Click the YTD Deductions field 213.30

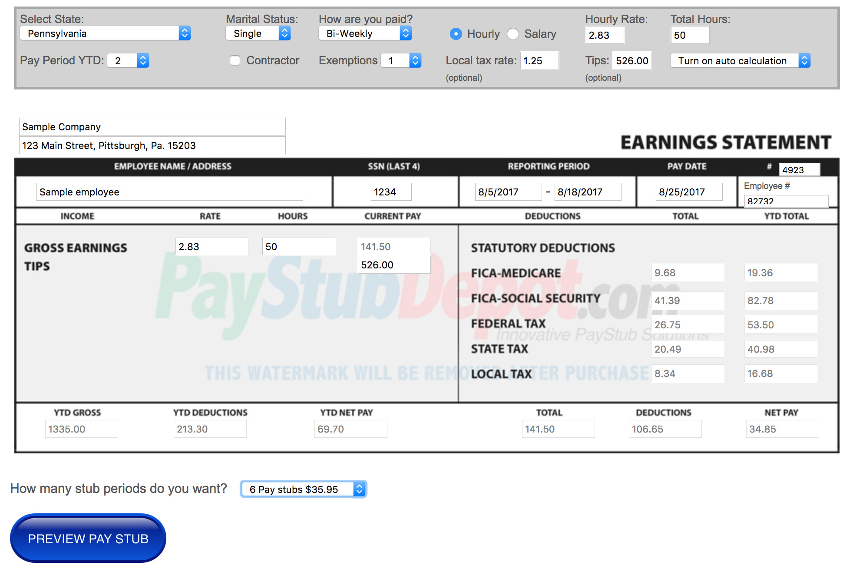click(210, 429)
